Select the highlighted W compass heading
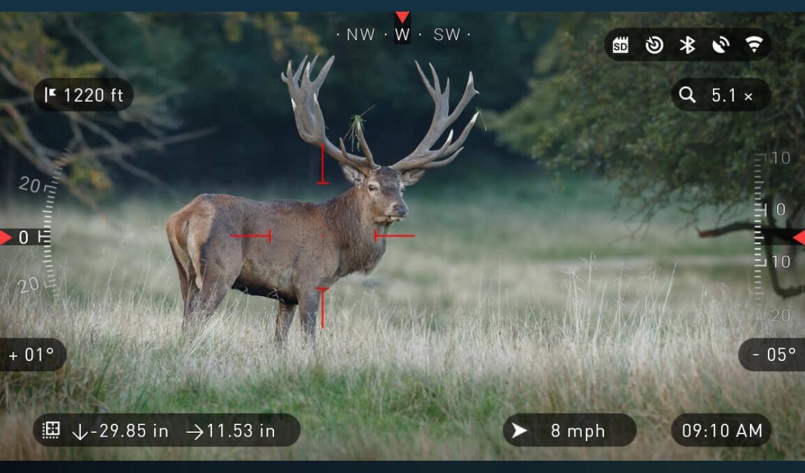 click(402, 35)
